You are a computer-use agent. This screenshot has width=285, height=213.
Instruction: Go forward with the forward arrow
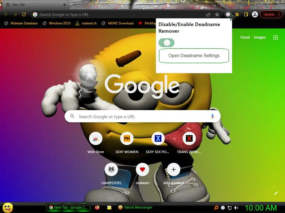click(x=15, y=14)
